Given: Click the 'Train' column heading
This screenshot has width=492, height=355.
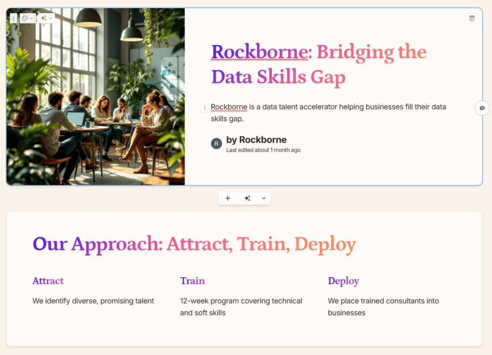Looking at the screenshot, I should point(192,281).
